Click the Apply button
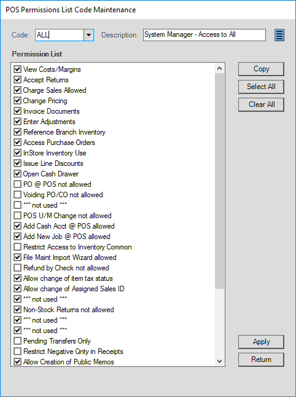This screenshot has width=296, height=397. tap(261, 342)
